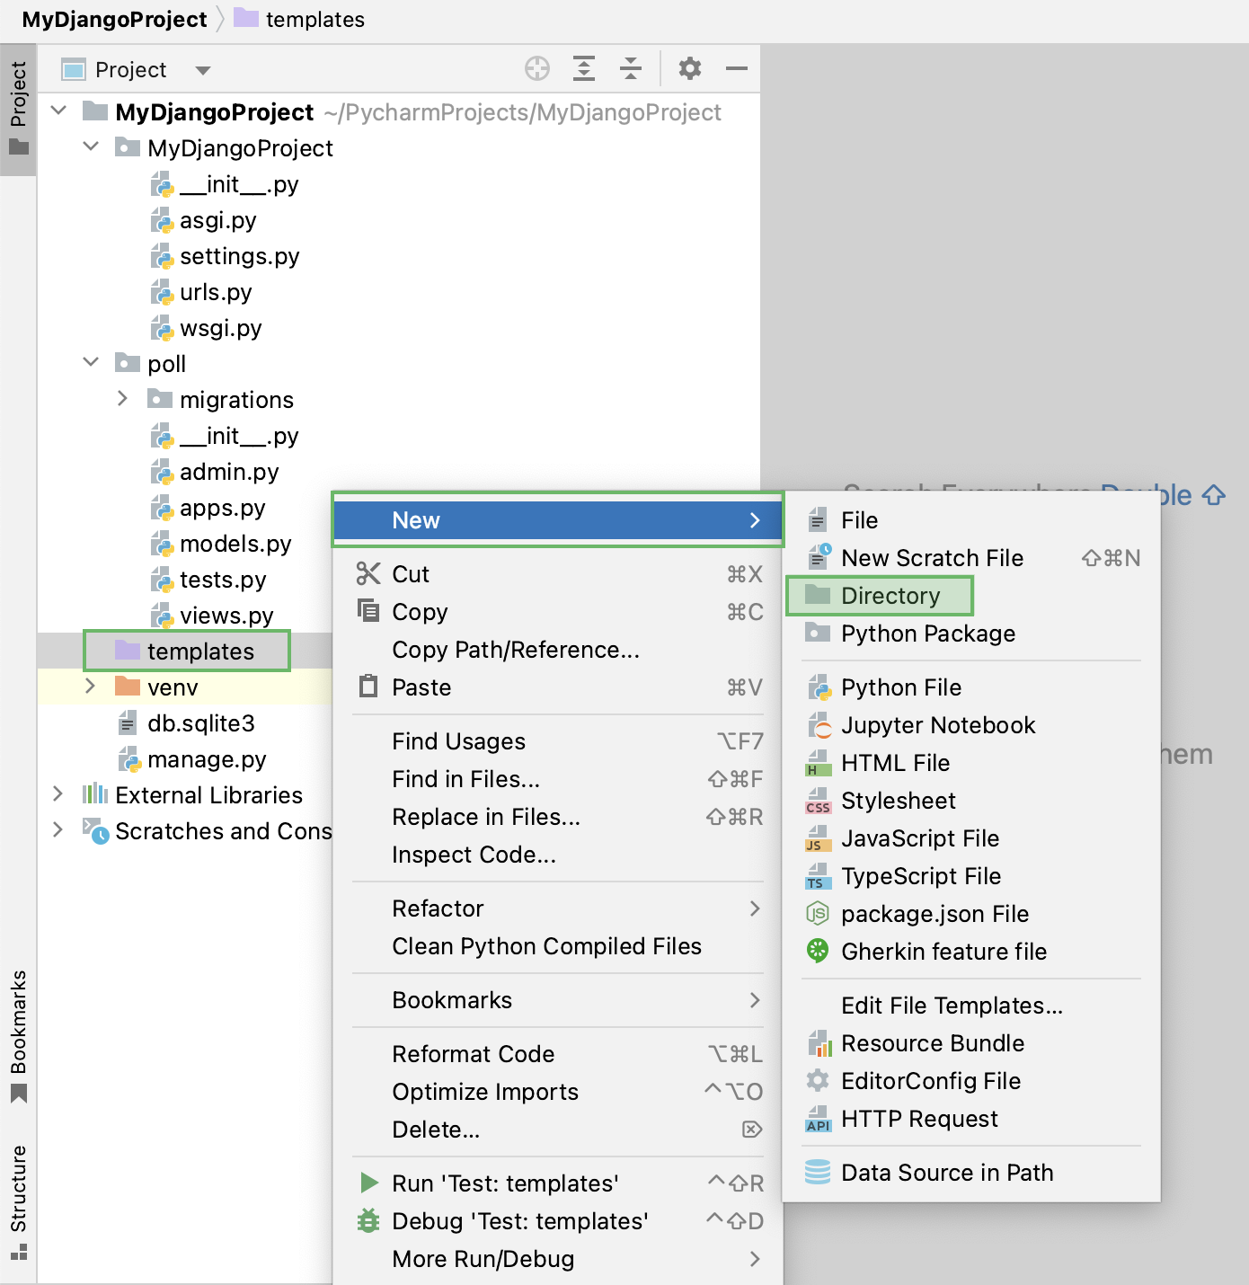Viewport: 1249px width, 1285px height.
Task: Choose Find in Files... from context menu
Action: tap(465, 779)
